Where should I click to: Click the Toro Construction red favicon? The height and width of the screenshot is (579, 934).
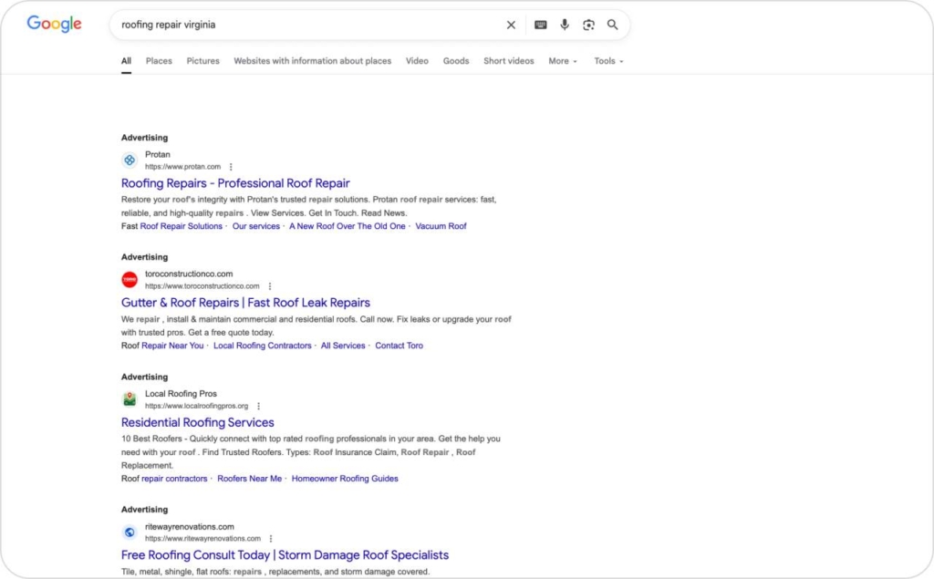click(x=130, y=280)
